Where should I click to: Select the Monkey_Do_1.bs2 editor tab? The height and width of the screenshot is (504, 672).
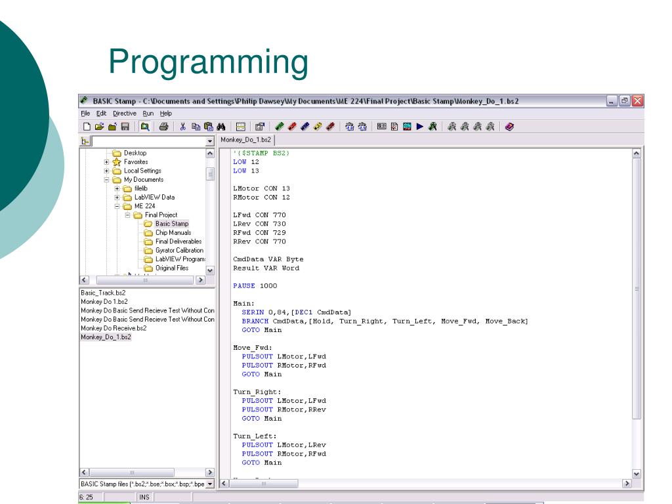pyautogui.click(x=246, y=140)
